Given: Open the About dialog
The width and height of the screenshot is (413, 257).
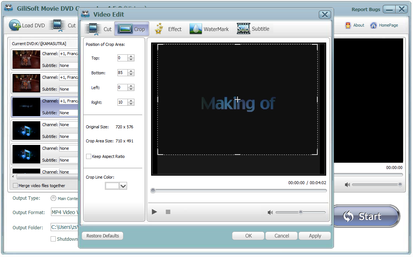Looking at the screenshot, I should coord(355,25).
